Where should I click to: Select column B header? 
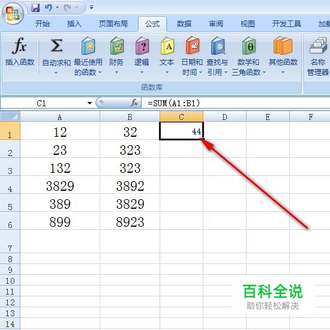[130, 117]
